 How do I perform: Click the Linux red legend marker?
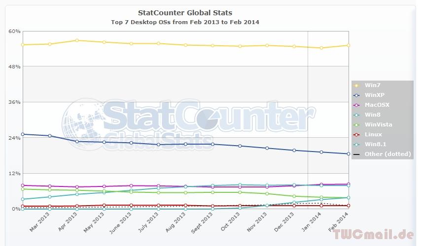click(357, 134)
